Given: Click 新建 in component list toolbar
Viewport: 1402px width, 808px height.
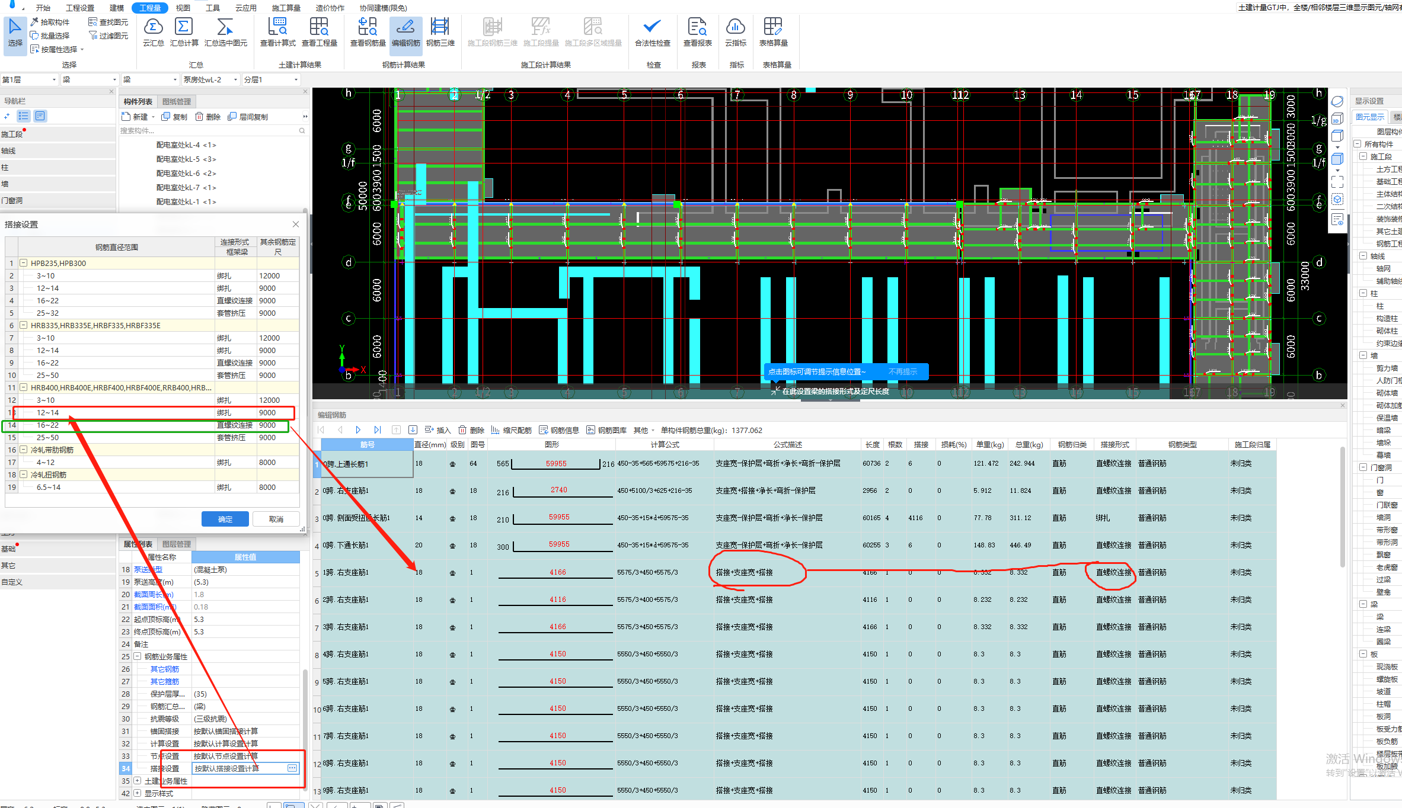Looking at the screenshot, I should (138, 117).
